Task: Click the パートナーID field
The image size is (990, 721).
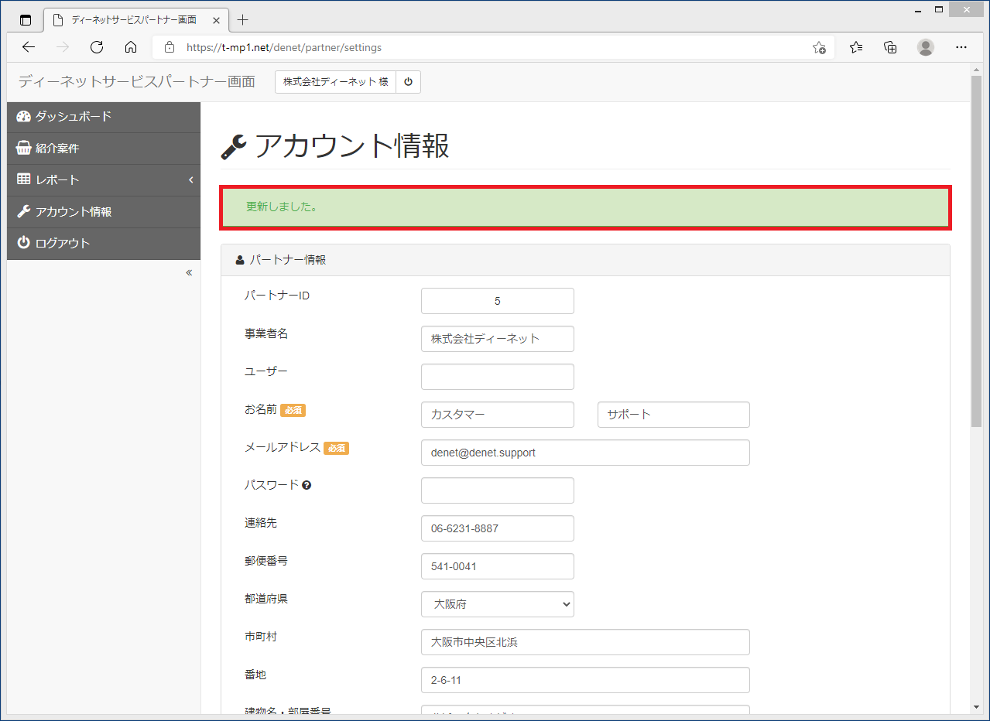Action: 498,301
